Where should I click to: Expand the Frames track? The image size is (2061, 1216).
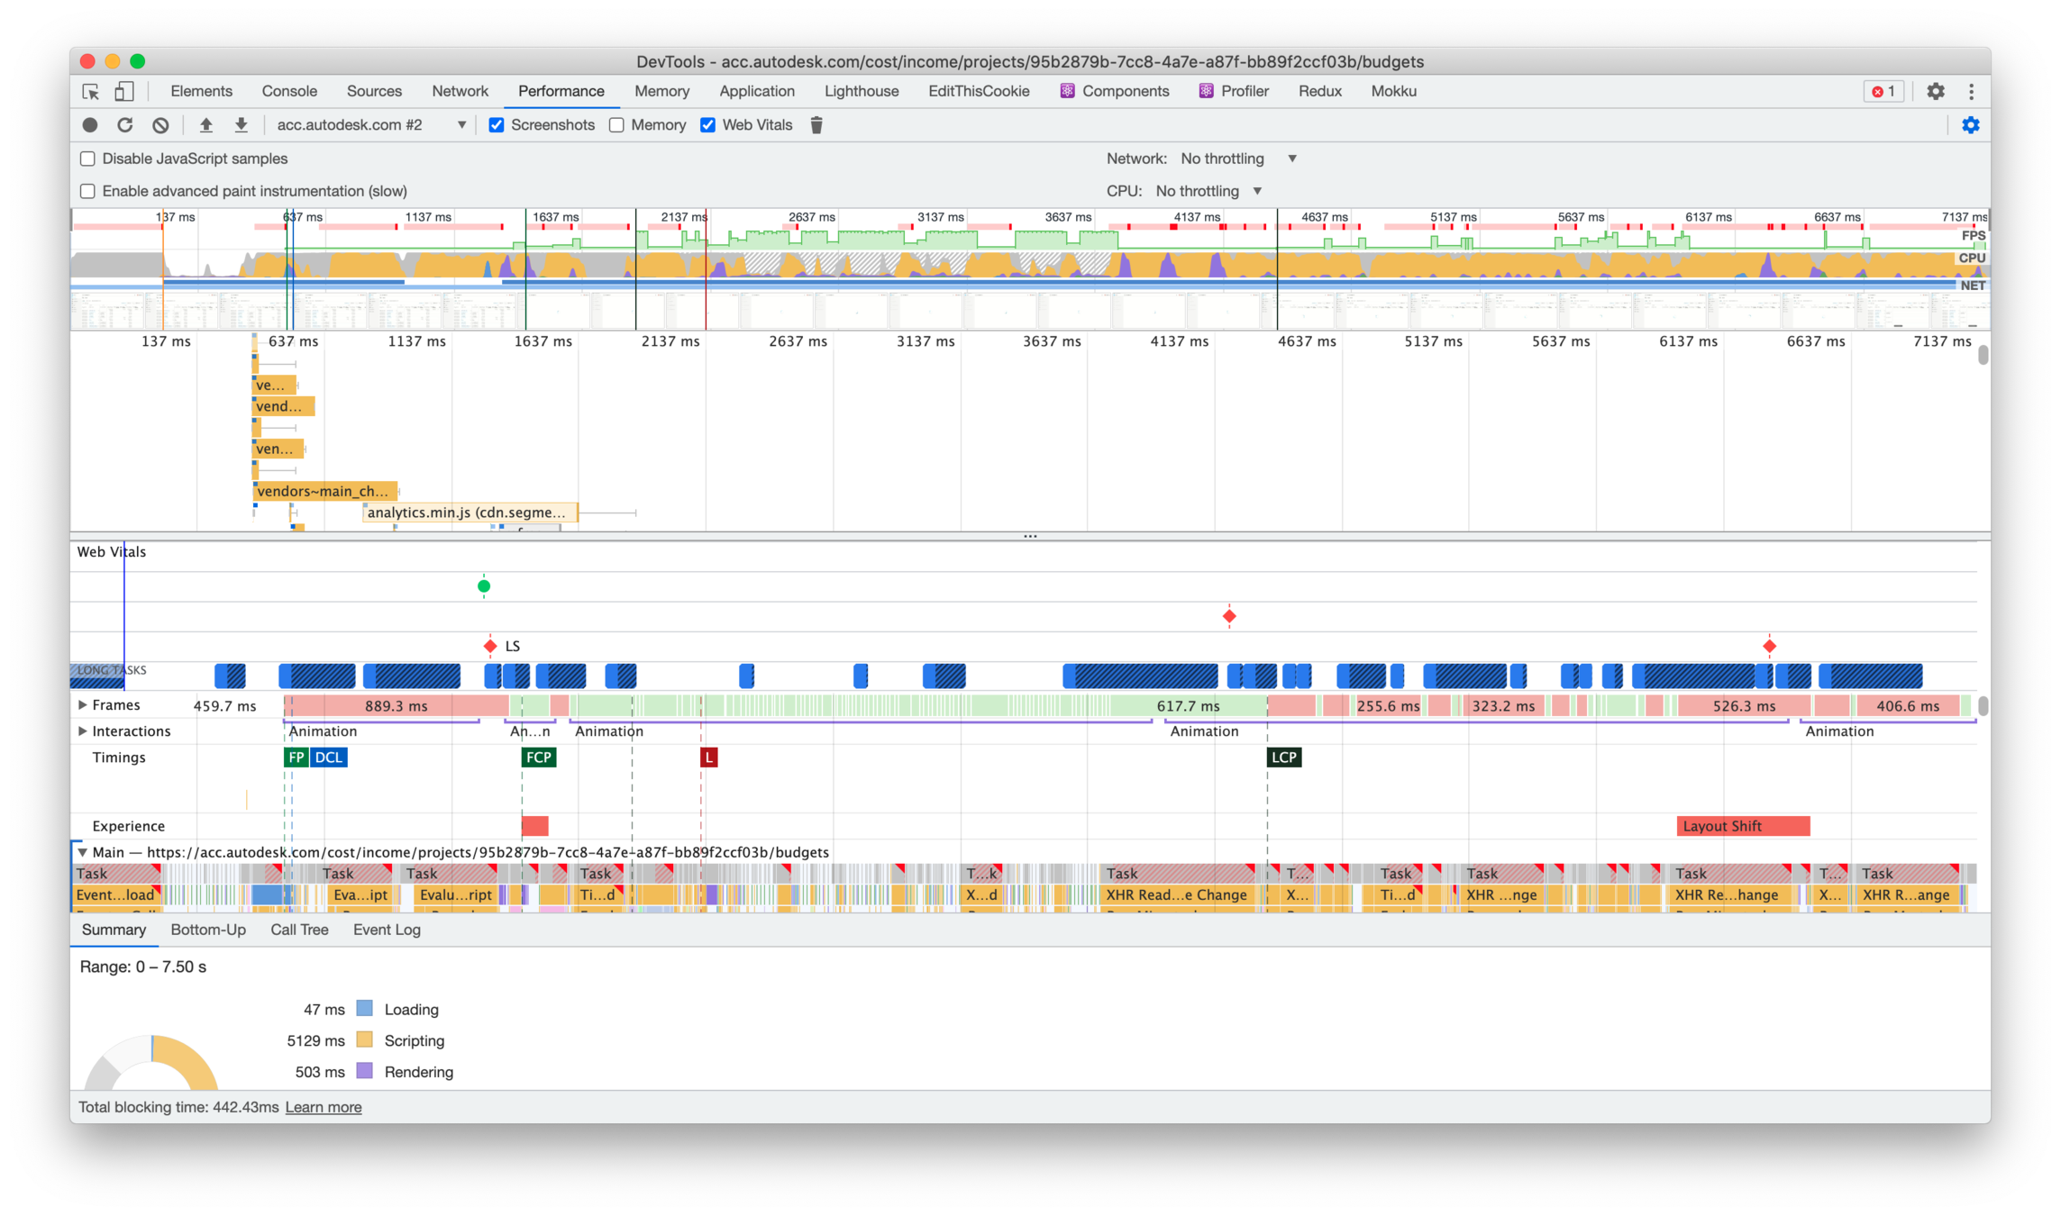(83, 705)
